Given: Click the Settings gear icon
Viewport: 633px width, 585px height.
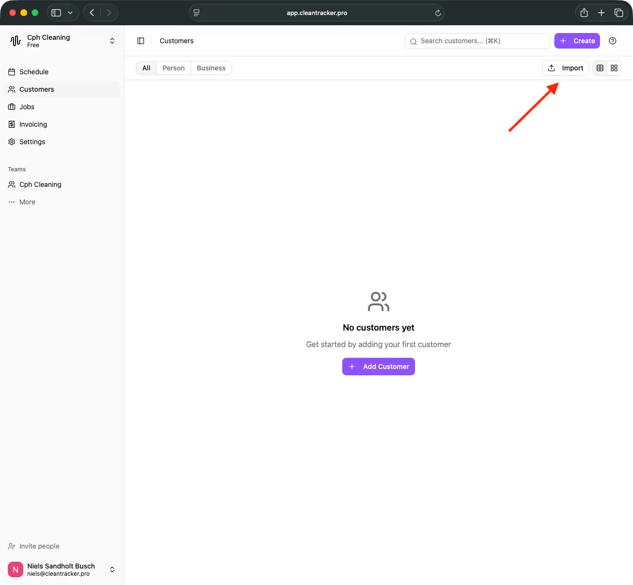Looking at the screenshot, I should pos(11,142).
